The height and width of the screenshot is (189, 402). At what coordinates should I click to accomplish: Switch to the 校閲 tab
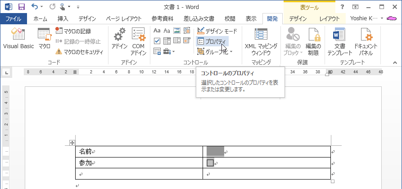pos(230,18)
